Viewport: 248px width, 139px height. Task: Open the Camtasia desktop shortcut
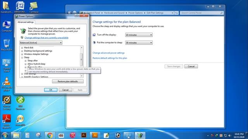[34, 7]
